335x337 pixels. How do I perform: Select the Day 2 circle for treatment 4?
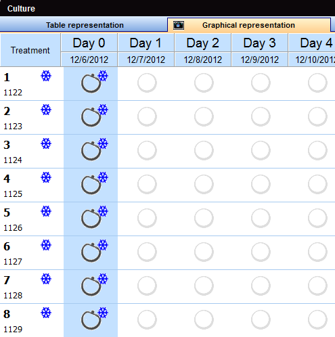(204, 184)
